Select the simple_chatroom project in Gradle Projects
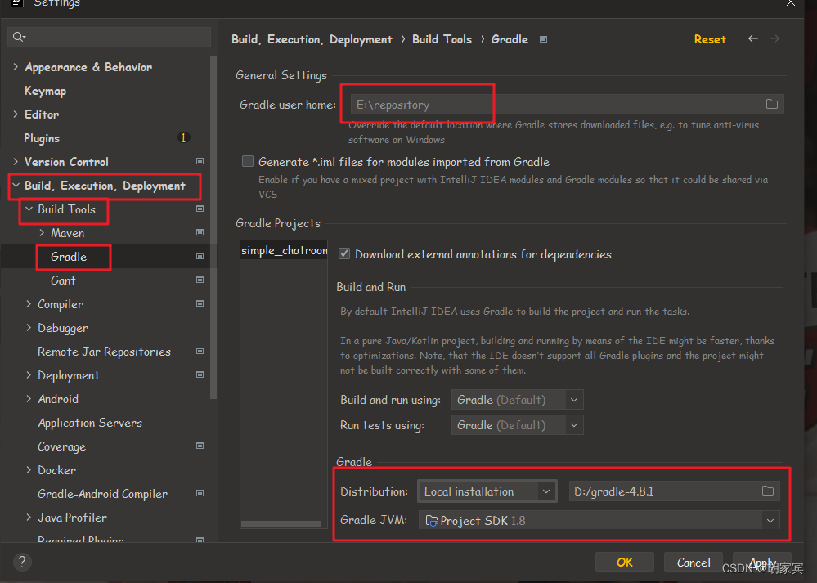817x583 pixels. click(x=283, y=250)
